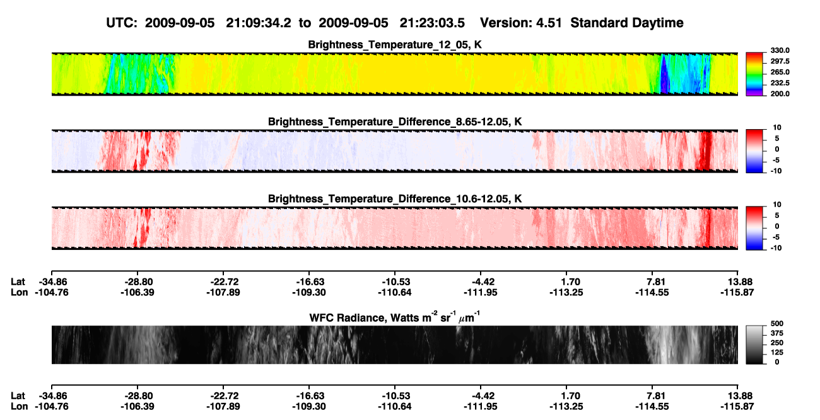The height and width of the screenshot is (420, 820).
Task: Click upper axis longitude value -110.64
Action: (395, 292)
